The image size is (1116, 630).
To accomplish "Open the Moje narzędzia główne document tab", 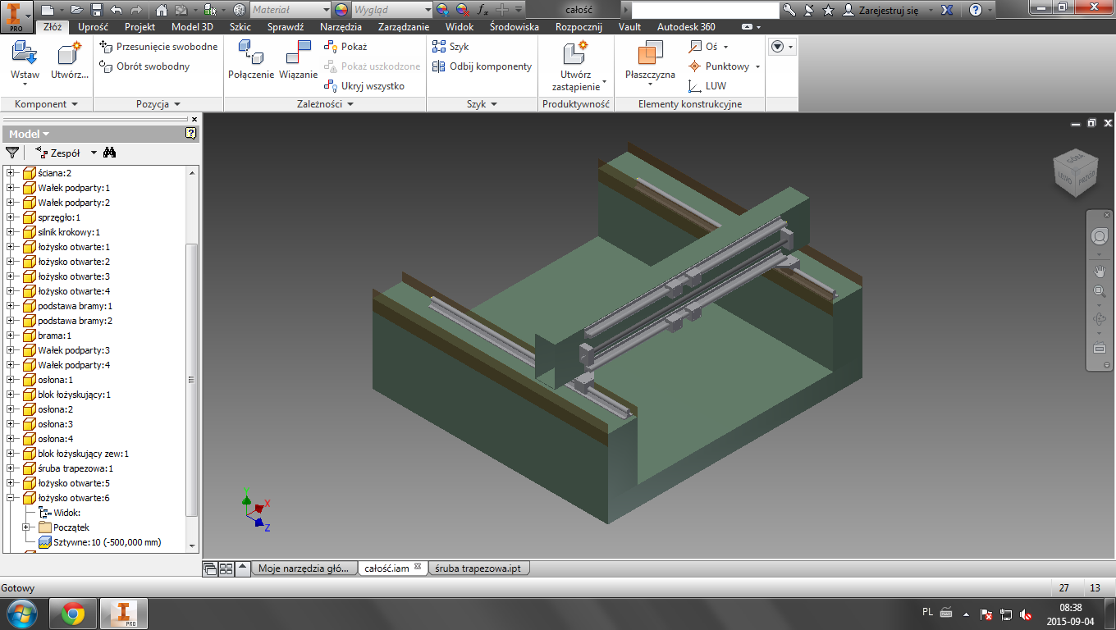I will pyautogui.click(x=304, y=568).
